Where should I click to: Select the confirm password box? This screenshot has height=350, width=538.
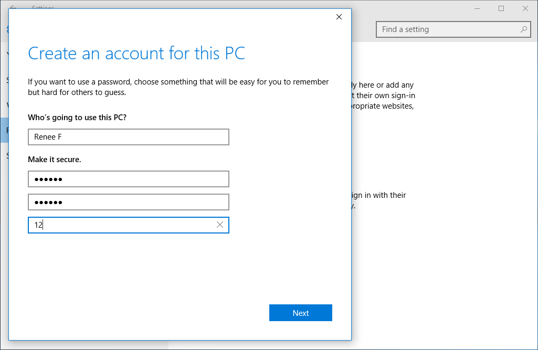128,202
